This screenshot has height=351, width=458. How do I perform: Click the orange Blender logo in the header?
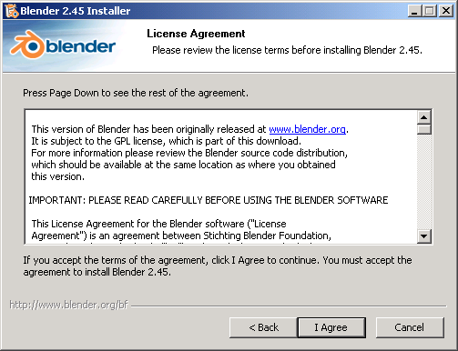click(x=63, y=45)
